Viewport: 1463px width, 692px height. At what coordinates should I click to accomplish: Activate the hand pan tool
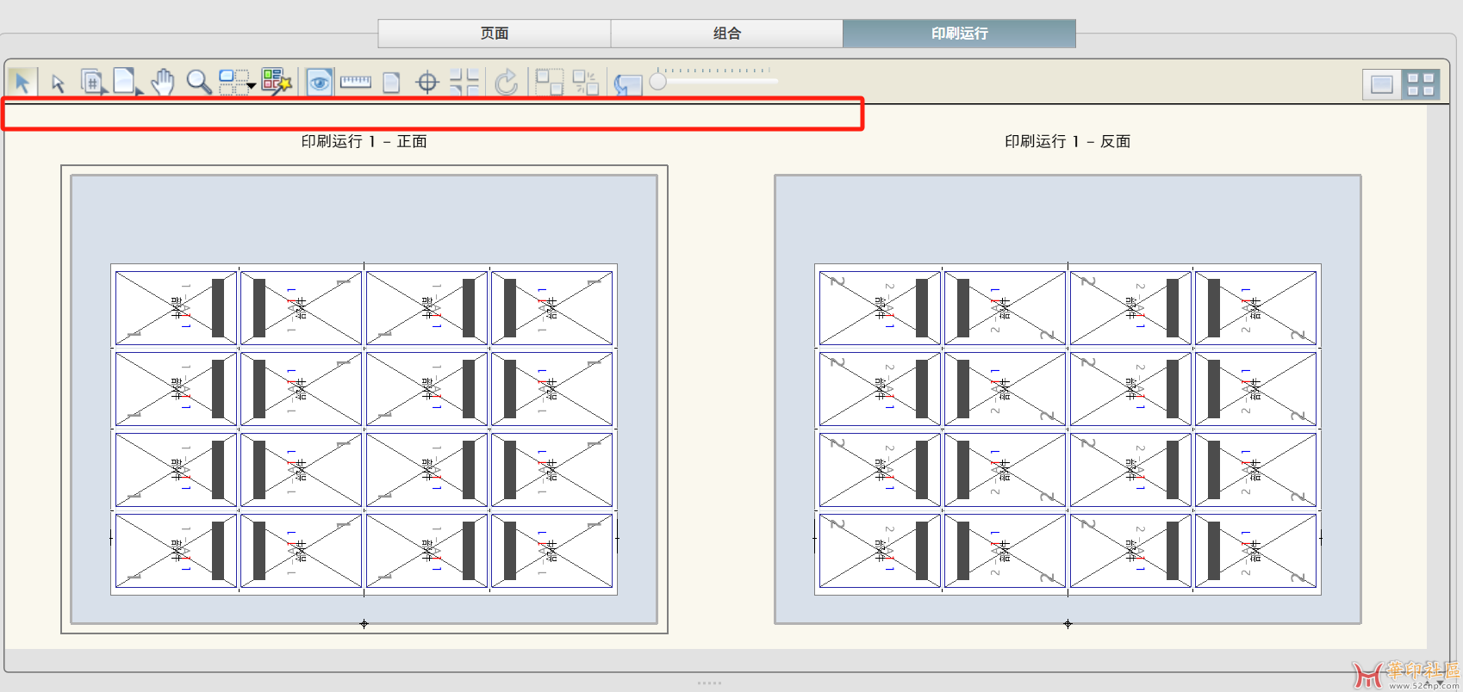163,82
